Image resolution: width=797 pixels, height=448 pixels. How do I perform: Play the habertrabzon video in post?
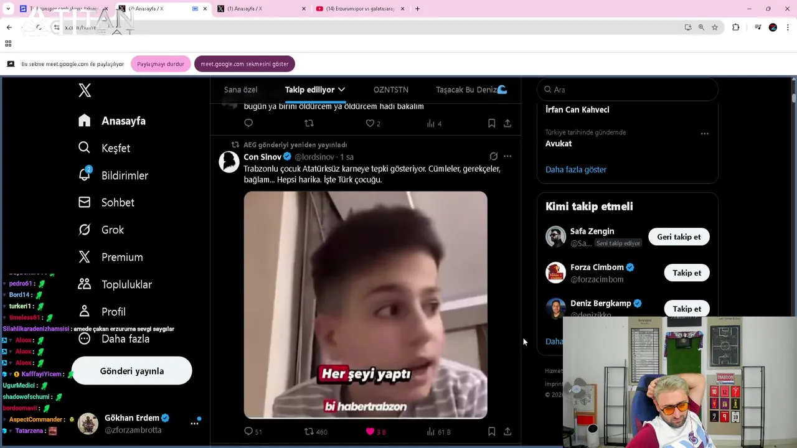coord(365,305)
